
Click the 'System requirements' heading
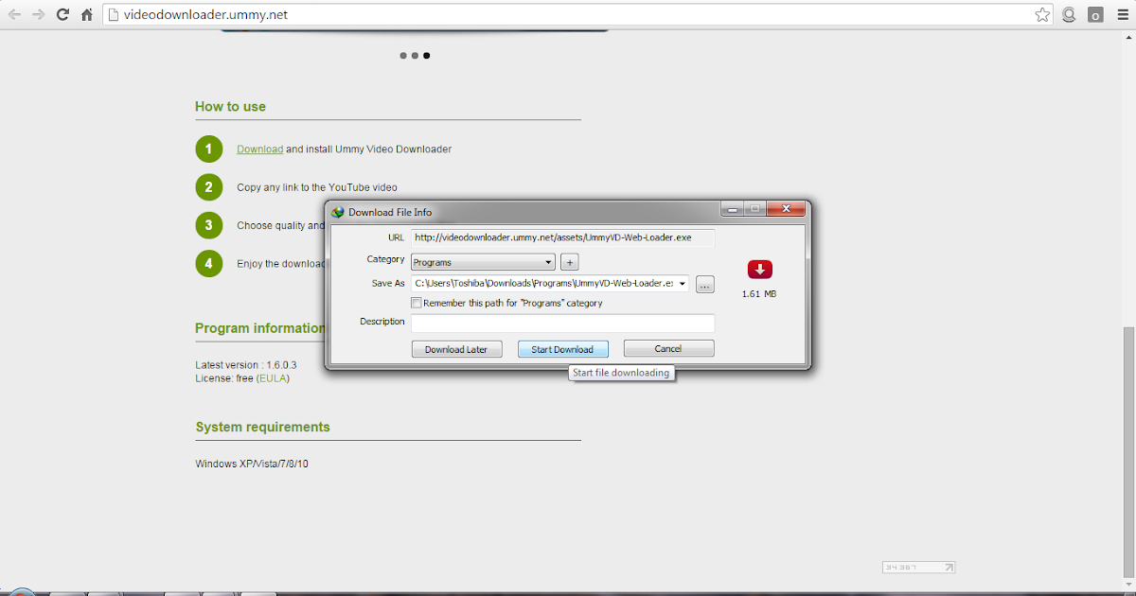coord(263,428)
